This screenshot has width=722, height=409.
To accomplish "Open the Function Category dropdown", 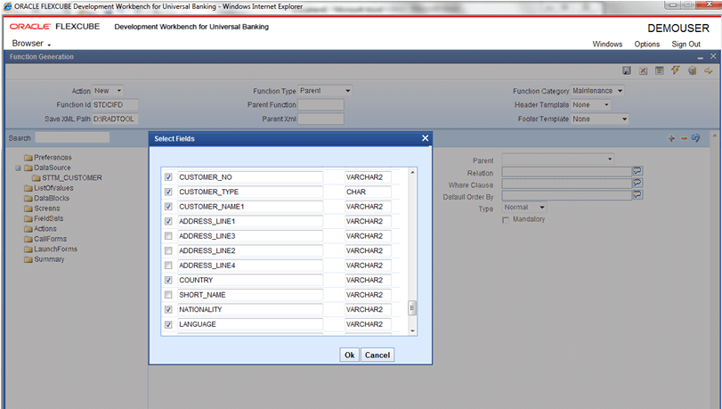I will click(x=597, y=91).
